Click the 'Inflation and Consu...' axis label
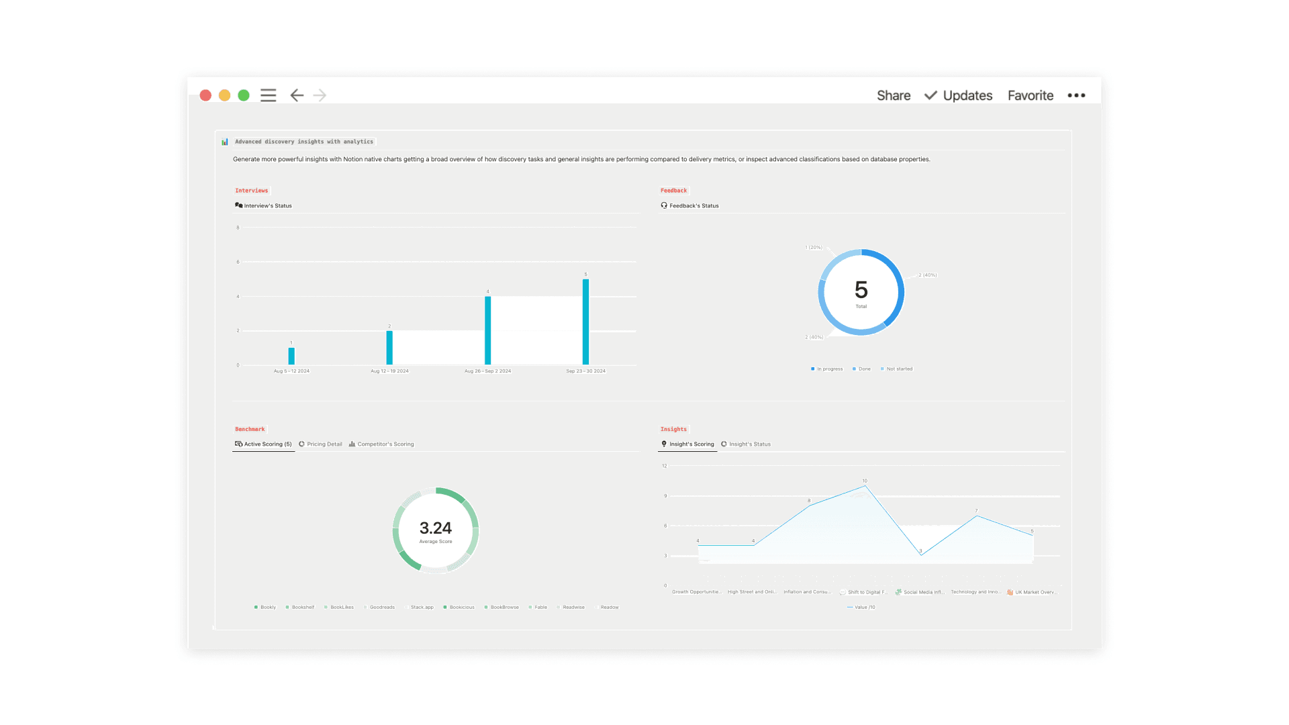This screenshot has height=725, width=1289. pos(808,592)
